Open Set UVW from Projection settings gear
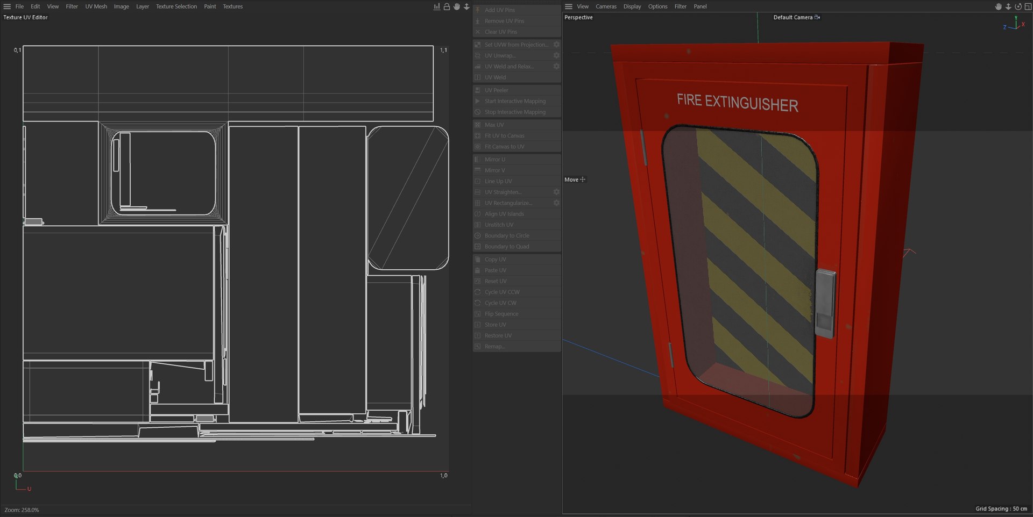 556,45
